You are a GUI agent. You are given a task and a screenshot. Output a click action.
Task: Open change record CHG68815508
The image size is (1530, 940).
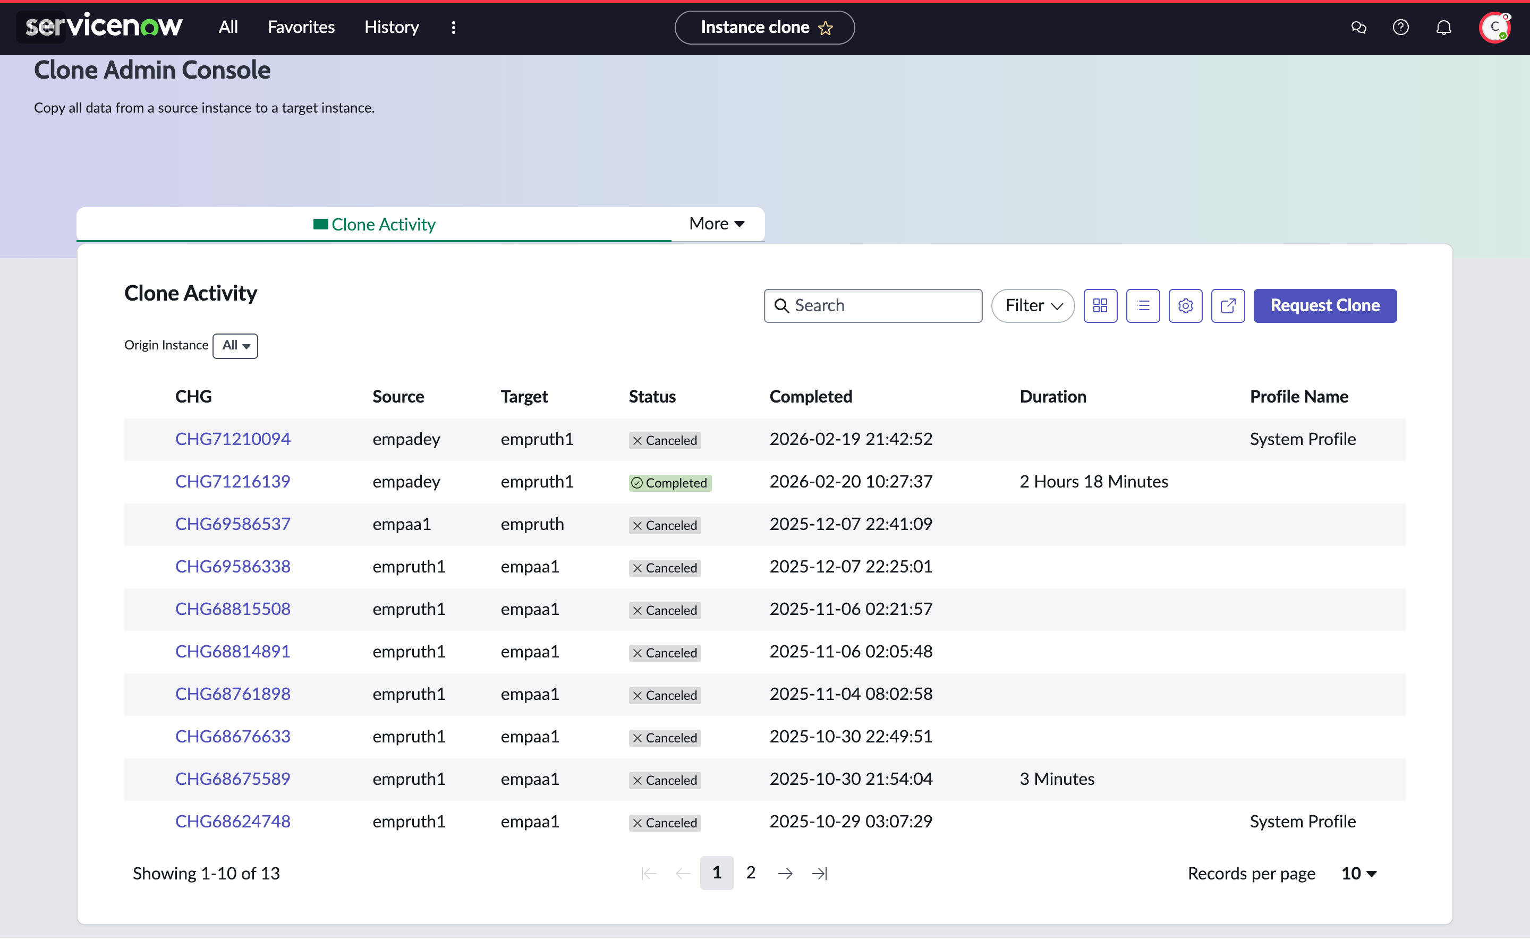pyautogui.click(x=233, y=609)
